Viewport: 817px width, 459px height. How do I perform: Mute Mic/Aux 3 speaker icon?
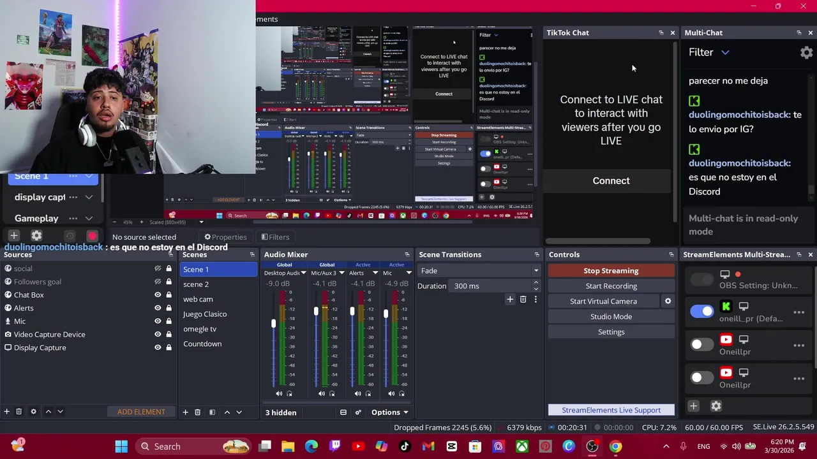(322, 394)
